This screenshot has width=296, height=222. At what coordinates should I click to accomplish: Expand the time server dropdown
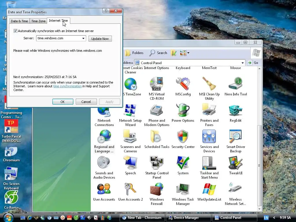[x=83, y=38]
